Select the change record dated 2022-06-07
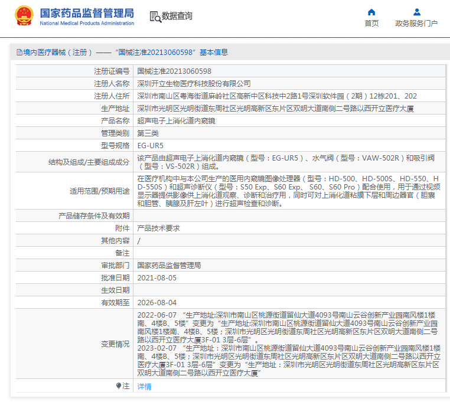The height and width of the screenshot is (402, 450). click(x=287, y=328)
